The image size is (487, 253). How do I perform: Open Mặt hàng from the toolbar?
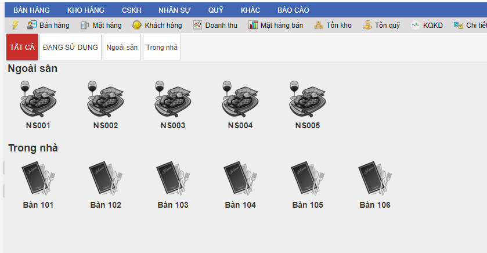click(x=101, y=25)
